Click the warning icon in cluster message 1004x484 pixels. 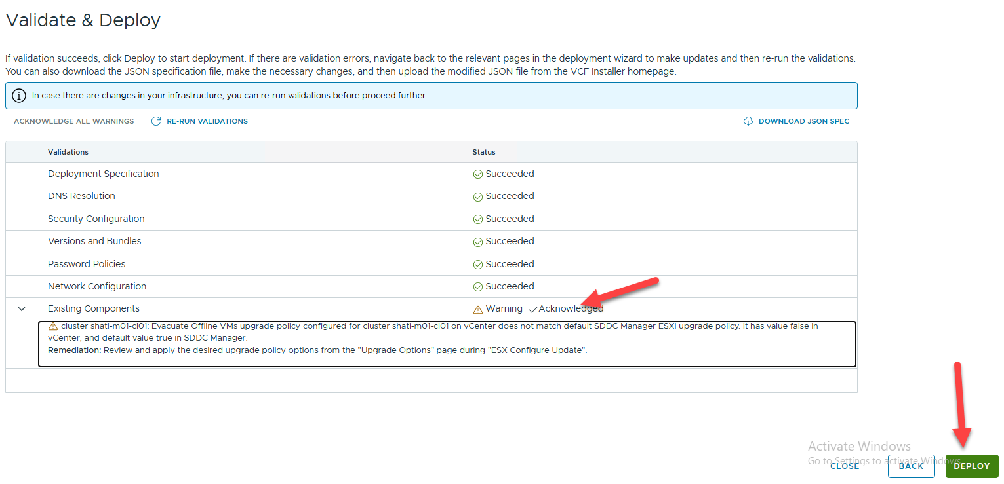point(53,326)
